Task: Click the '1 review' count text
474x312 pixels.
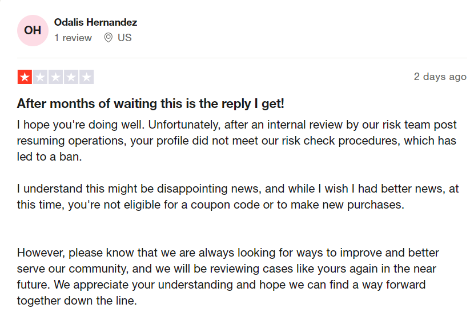Action: [73, 38]
